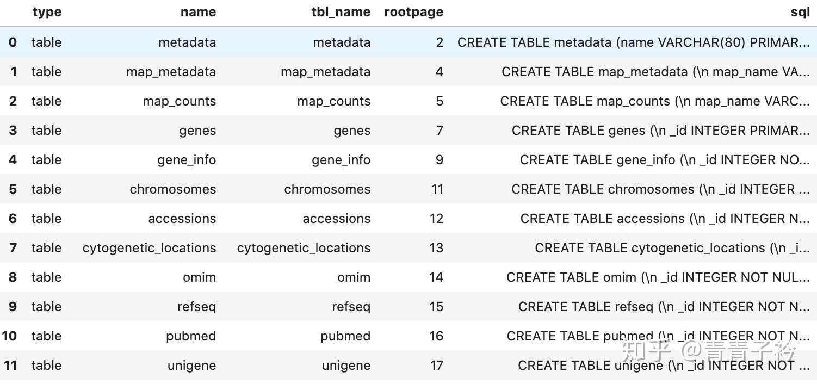Select row index 11

[10, 366]
